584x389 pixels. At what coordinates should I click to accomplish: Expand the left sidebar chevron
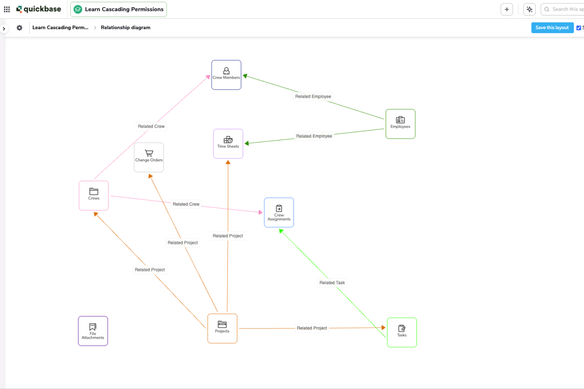(x=4, y=29)
